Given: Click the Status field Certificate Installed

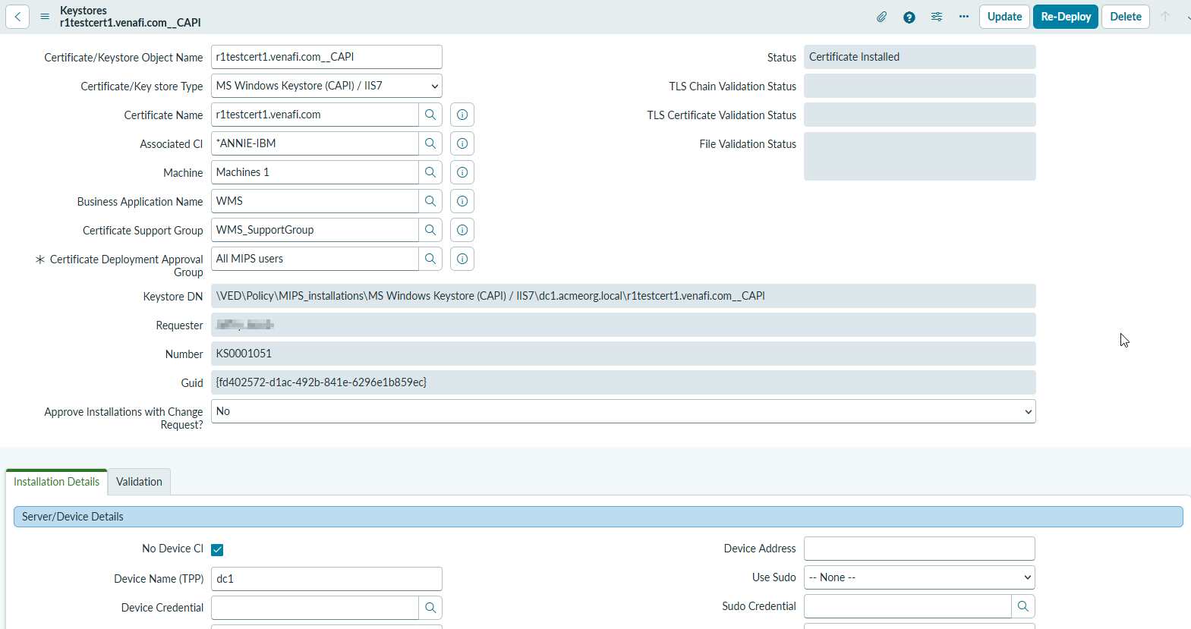Looking at the screenshot, I should [919, 57].
